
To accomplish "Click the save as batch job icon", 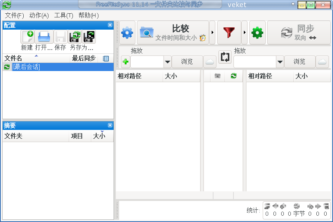I will pos(89,37).
